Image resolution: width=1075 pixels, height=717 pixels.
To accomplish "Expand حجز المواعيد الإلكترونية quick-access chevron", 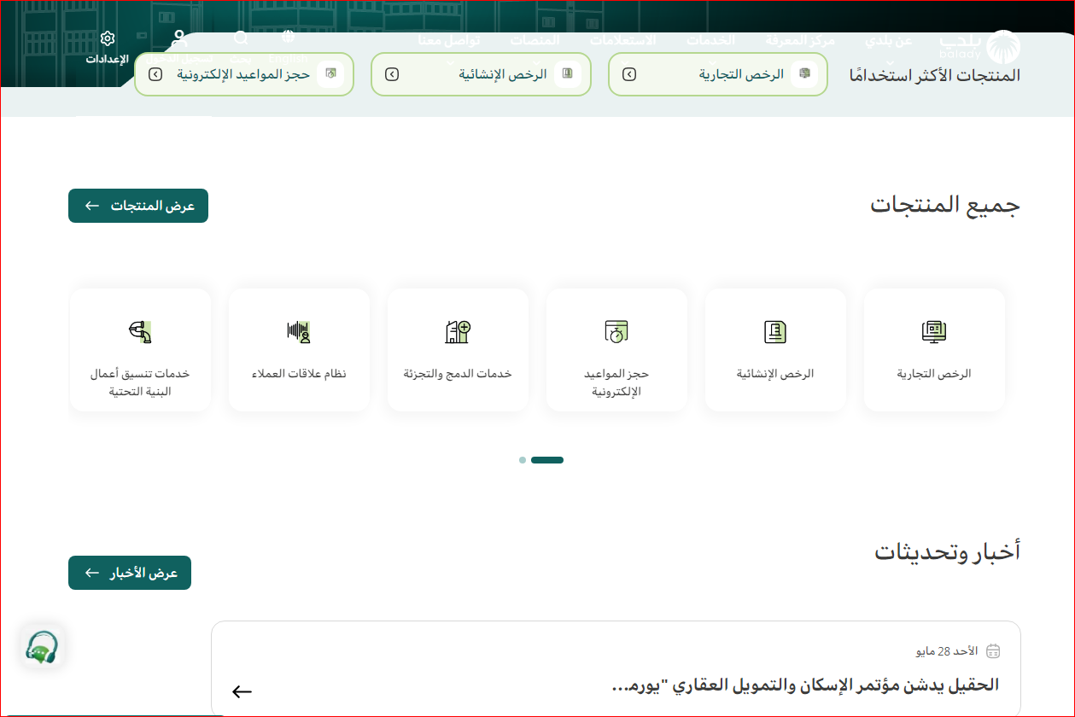I will coord(155,74).
